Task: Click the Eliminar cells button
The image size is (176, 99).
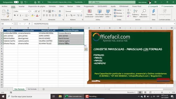Action: [x=119, y=13]
